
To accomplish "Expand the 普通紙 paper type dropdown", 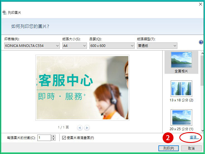I will pyautogui.click(x=157, y=46).
